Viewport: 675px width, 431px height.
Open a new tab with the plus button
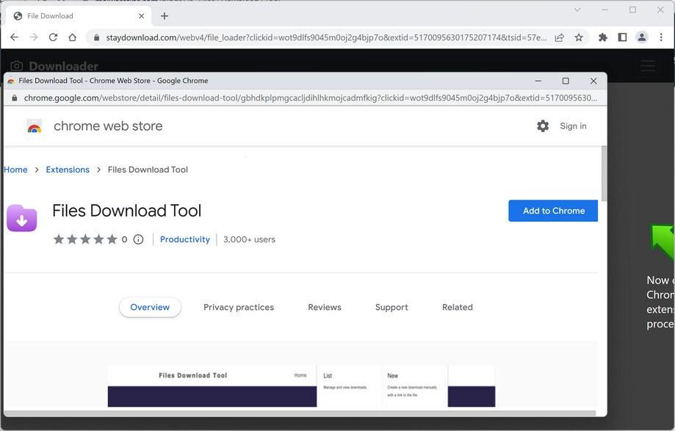coord(164,15)
